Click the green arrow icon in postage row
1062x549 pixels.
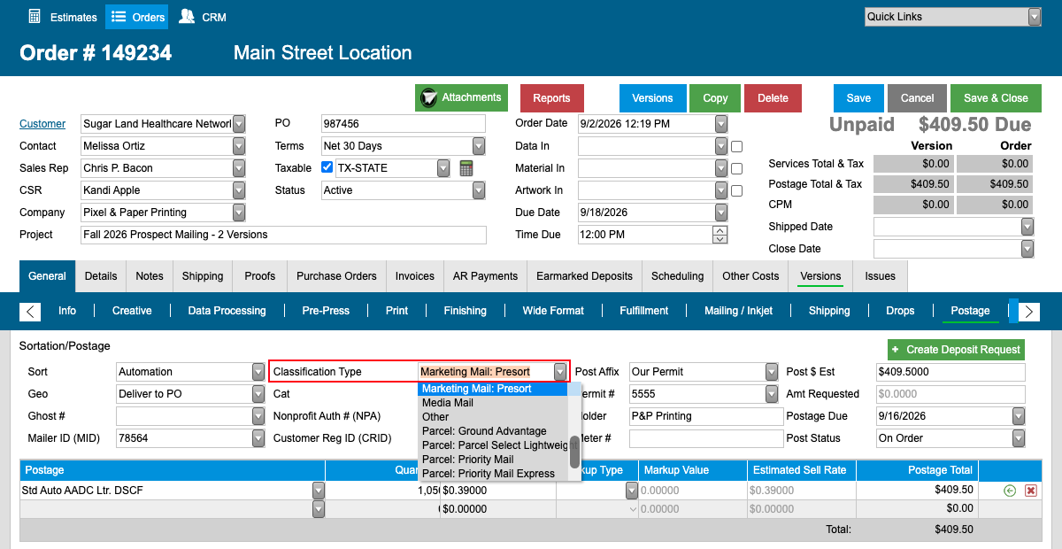[1010, 490]
